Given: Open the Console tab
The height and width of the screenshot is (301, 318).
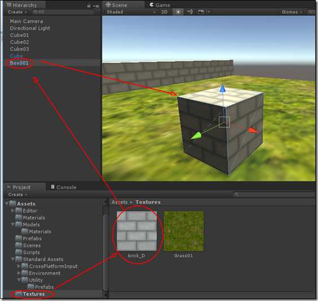Looking at the screenshot, I should (x=64, y=187).
